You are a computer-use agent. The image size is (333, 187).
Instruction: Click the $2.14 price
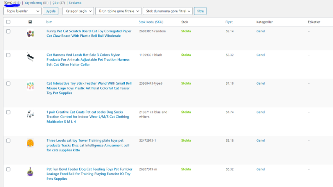tap(230, 31)
